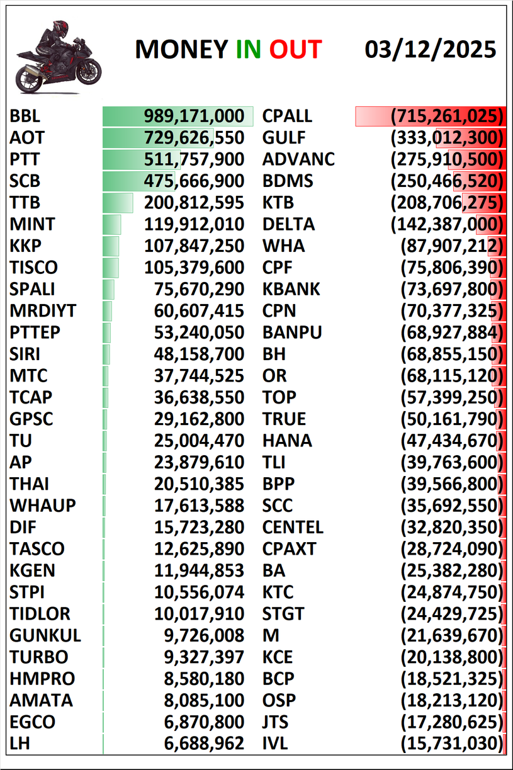
Task: Click the BBL green inflow bar
Action: click(x=178, y=116)
